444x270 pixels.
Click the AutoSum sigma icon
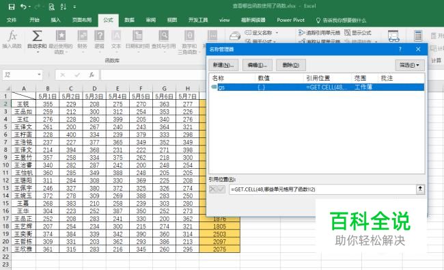[37, 36]
